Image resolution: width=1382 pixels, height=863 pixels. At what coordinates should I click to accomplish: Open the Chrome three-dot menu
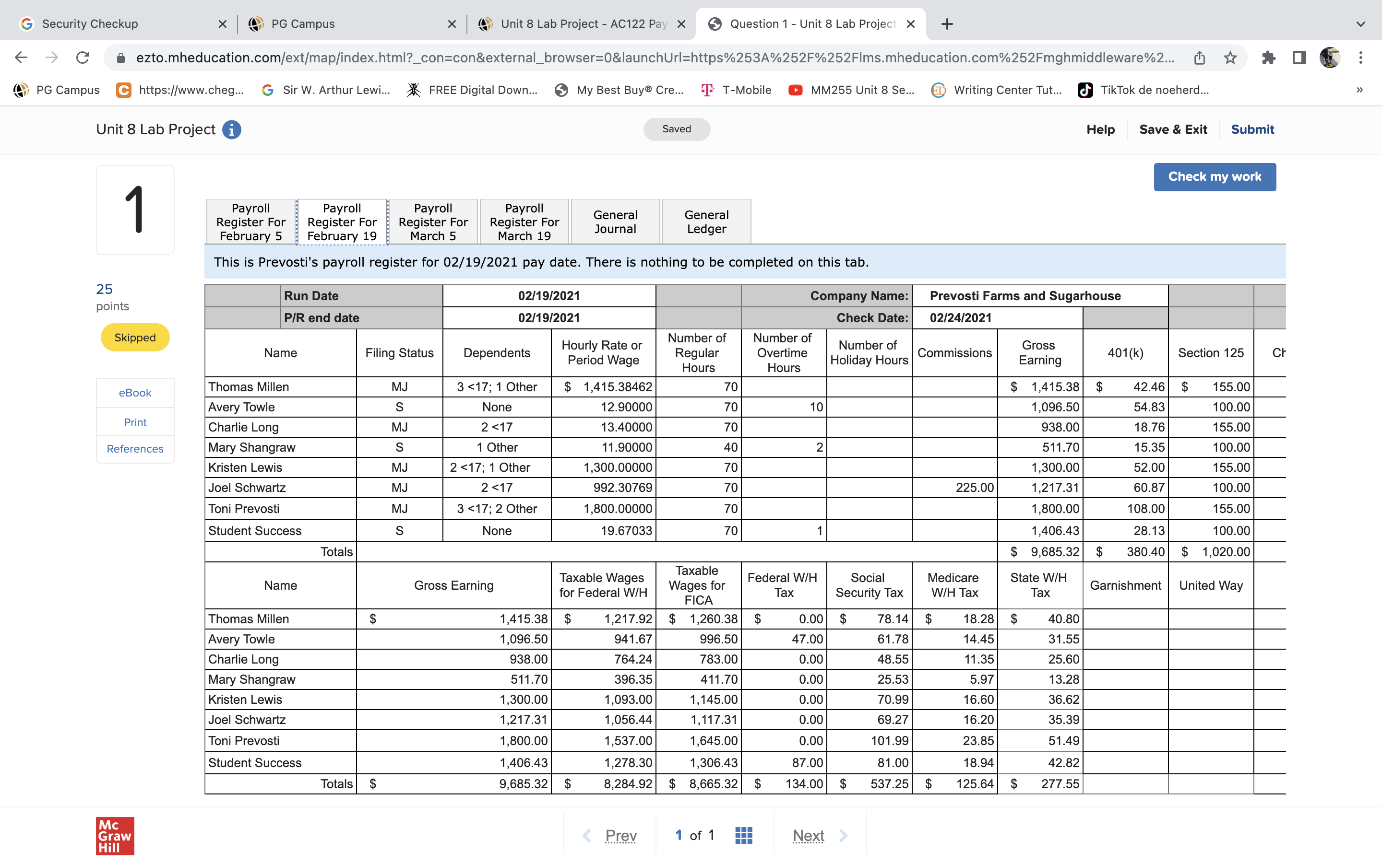click(x=1360, y=58)
